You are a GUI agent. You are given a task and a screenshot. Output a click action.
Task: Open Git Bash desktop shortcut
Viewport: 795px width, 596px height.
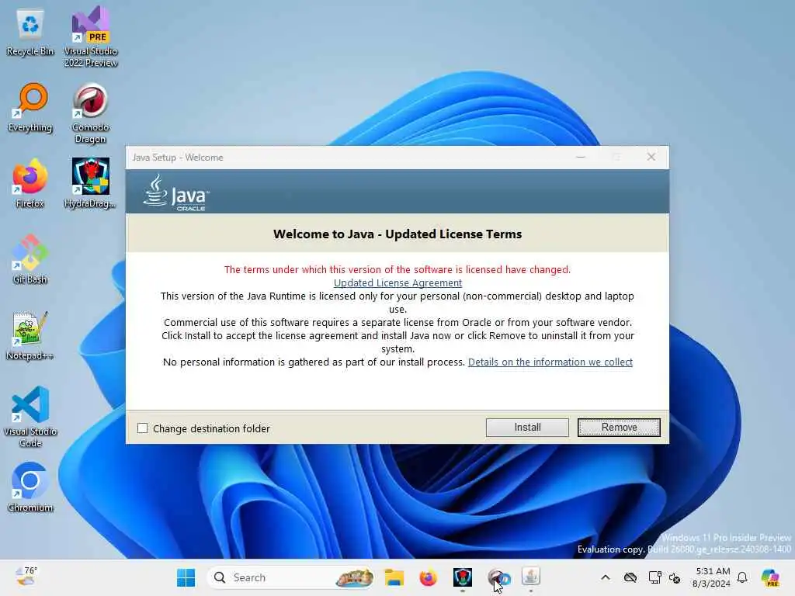(30, 259)
